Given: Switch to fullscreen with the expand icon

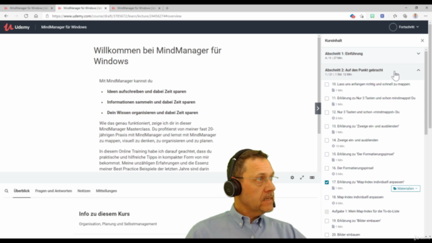Looking at the screenshot, I should click(x=302, y=178).
